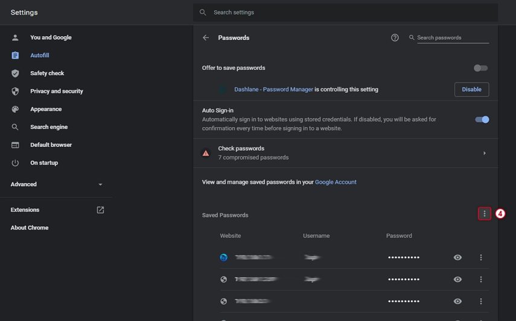Click the Safety check shield icon

pos(15,73)
